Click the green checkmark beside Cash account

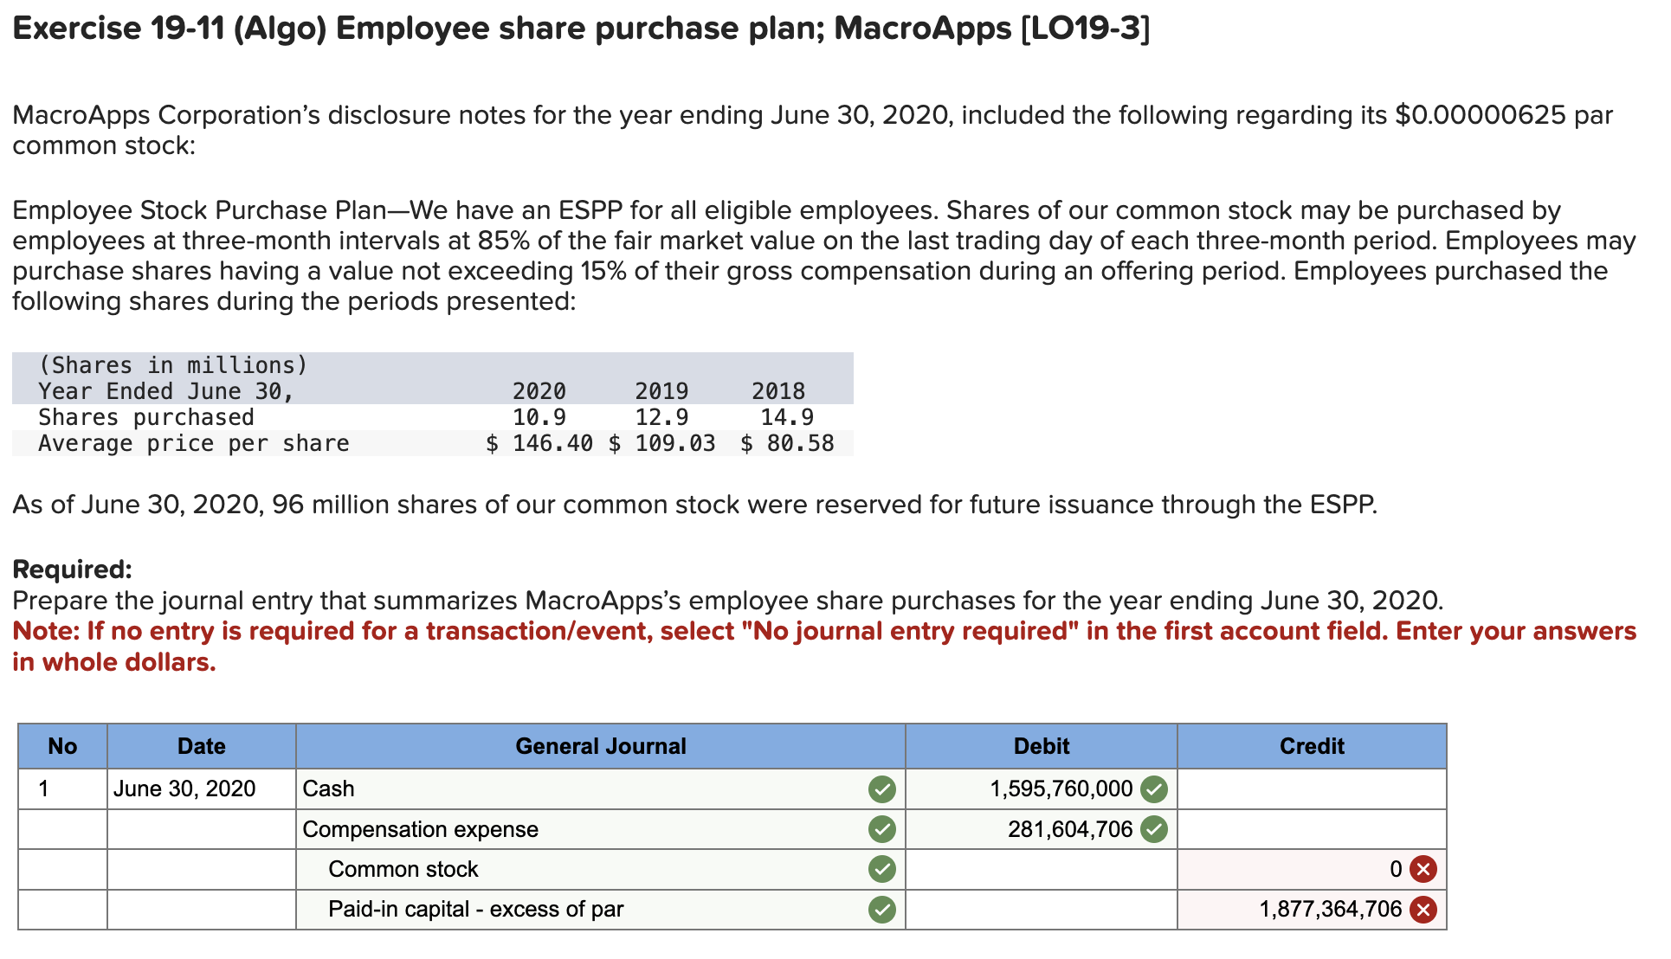pos(882,788)
